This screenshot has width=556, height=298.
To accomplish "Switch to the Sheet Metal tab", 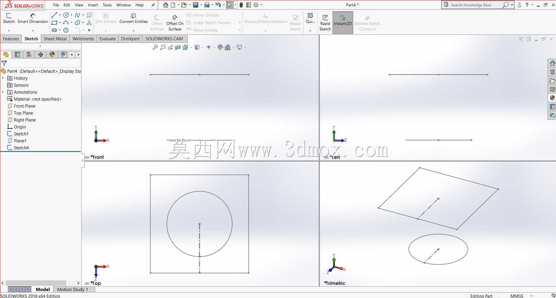I will (x=55, y=39).
